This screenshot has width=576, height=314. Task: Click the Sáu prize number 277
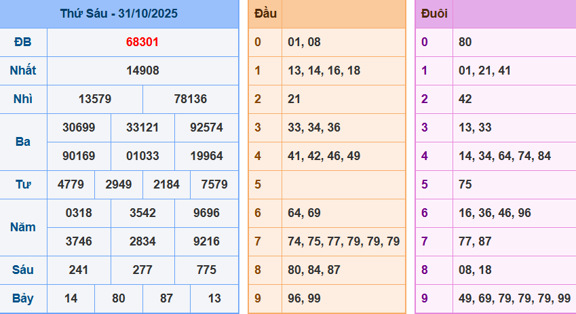point(142,270)
